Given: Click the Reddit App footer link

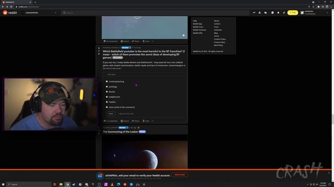Looking at the screenshot, I should tap(197, 24).
